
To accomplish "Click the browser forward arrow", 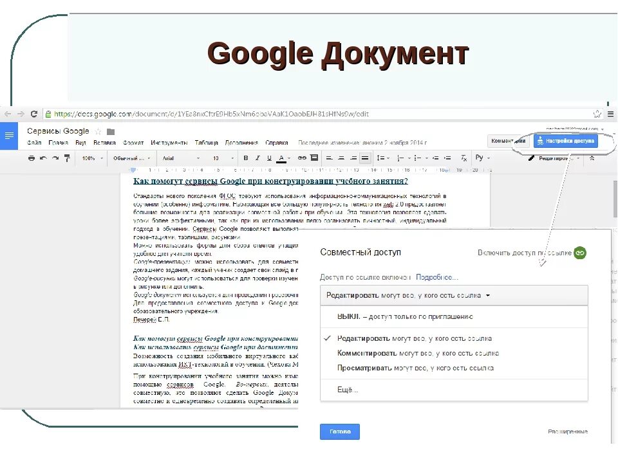I will pos(21,114).
